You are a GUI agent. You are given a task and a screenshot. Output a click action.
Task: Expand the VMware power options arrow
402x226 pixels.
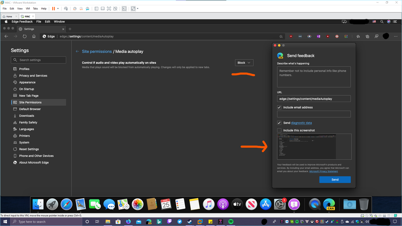click(x=58, y=8)
